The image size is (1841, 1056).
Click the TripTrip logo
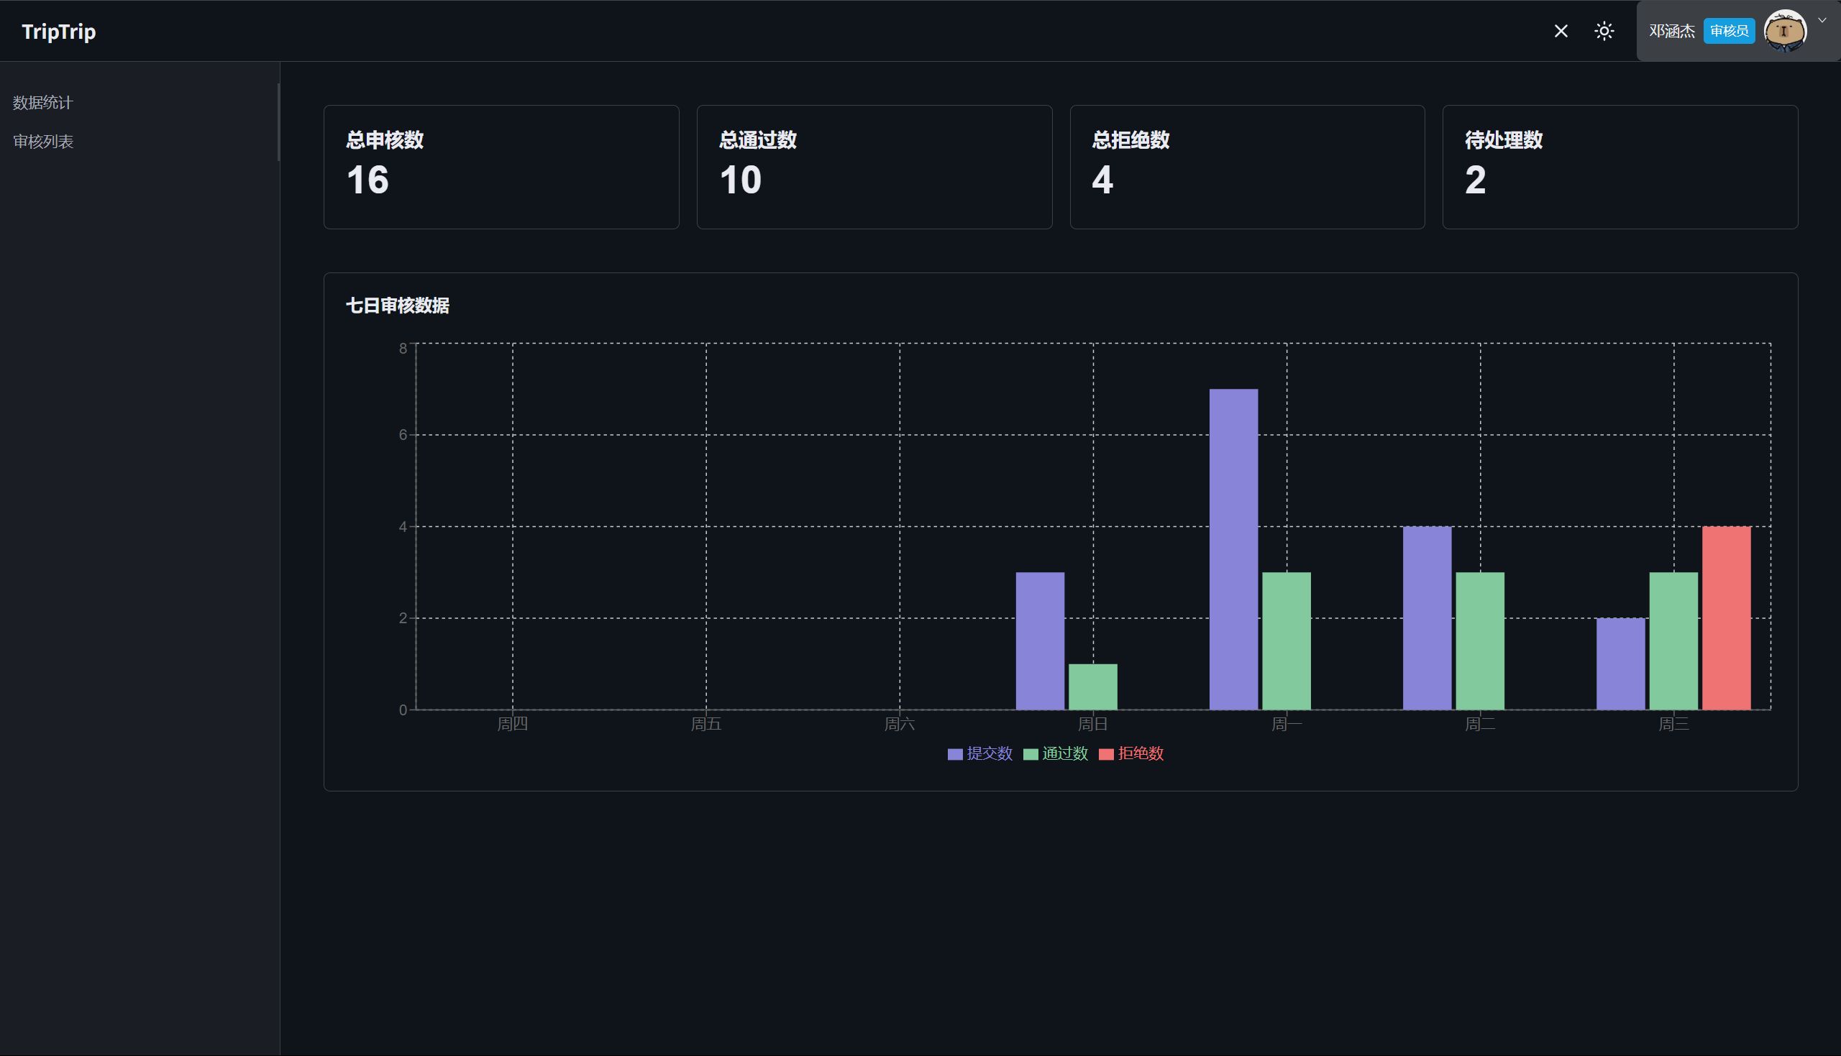(x=59, y=31)
